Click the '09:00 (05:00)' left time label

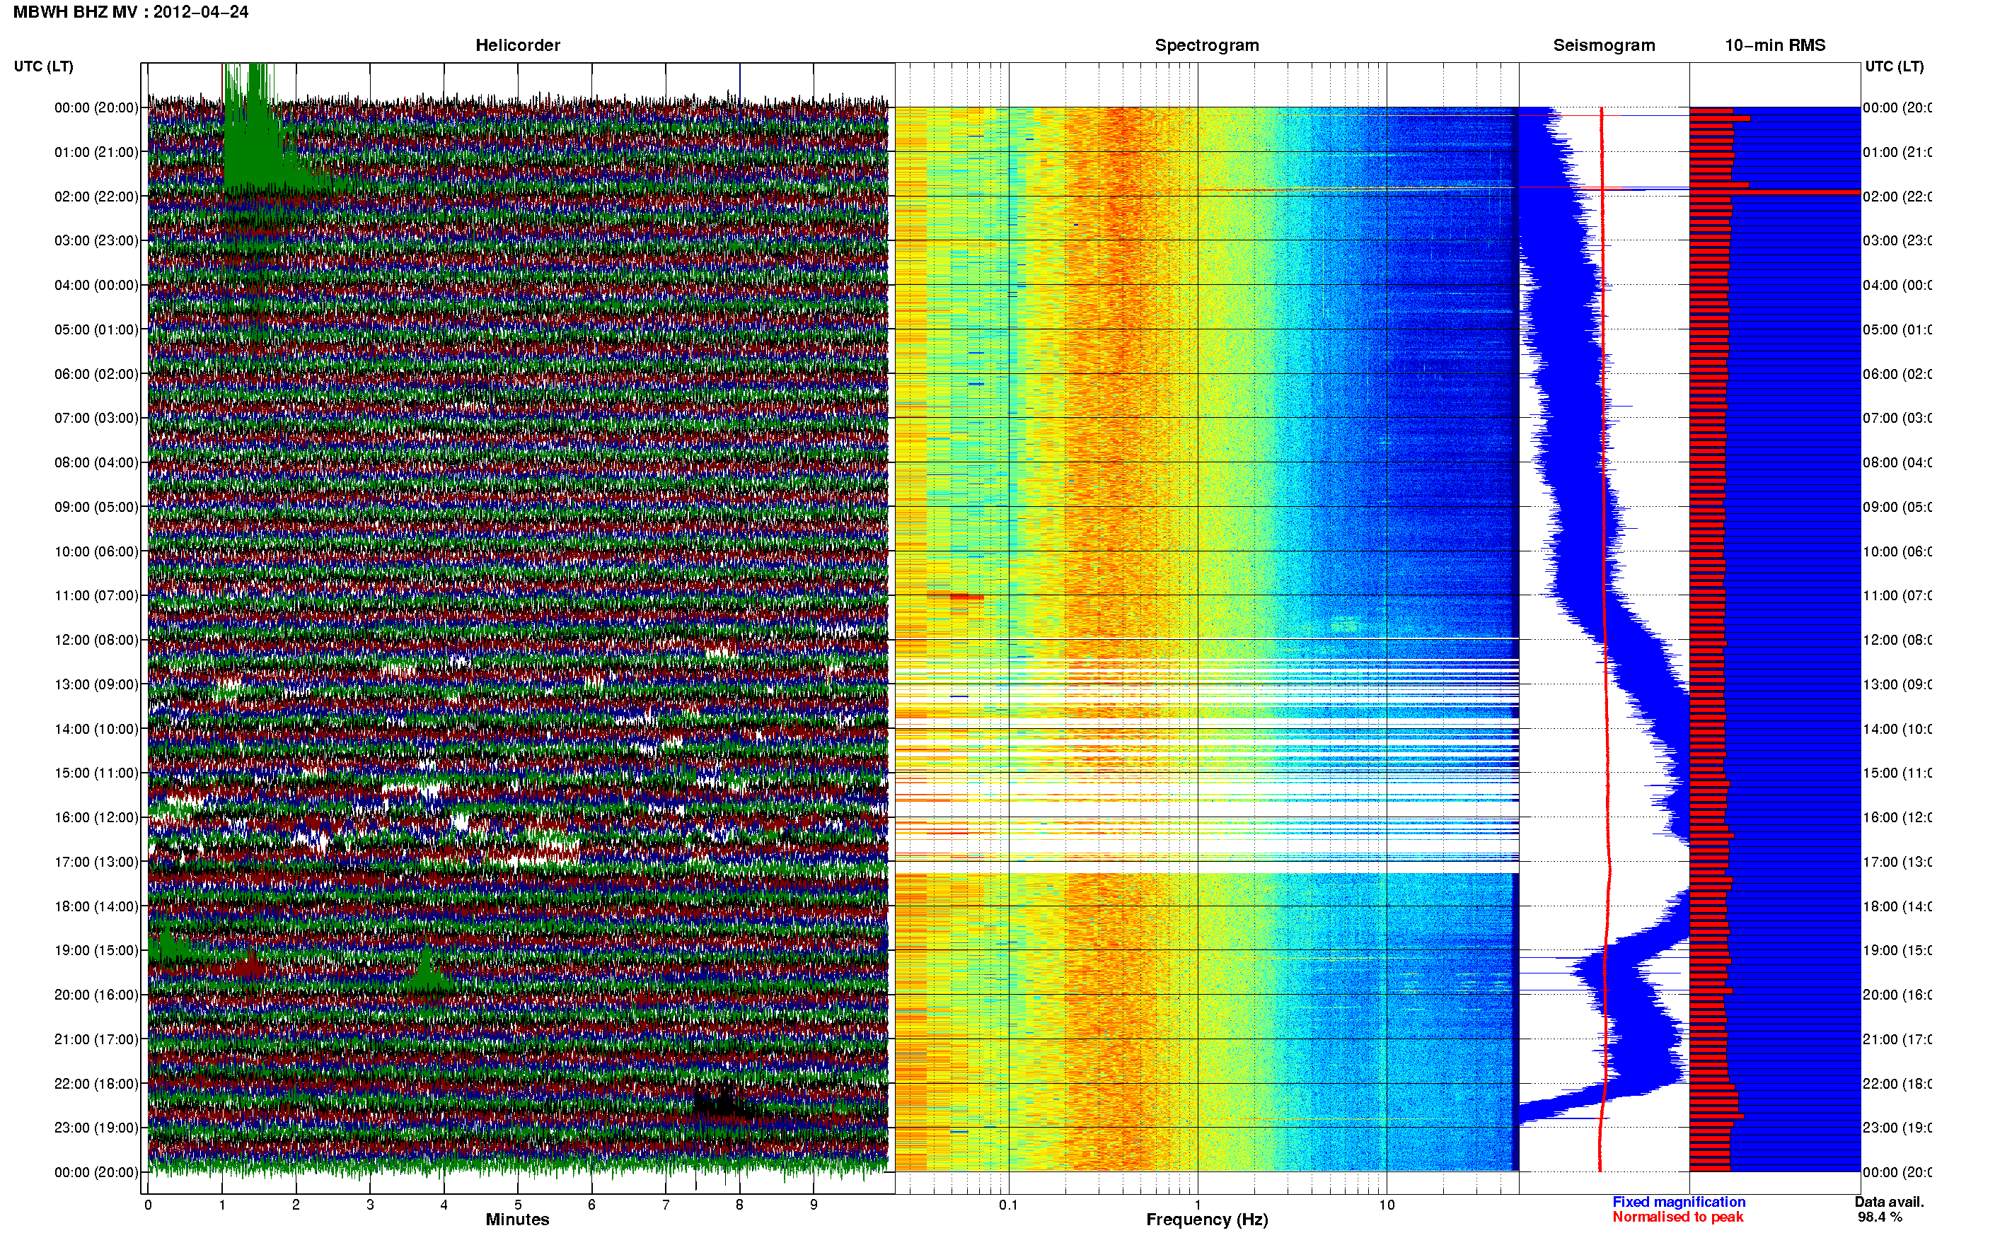[x=96, y=506]
